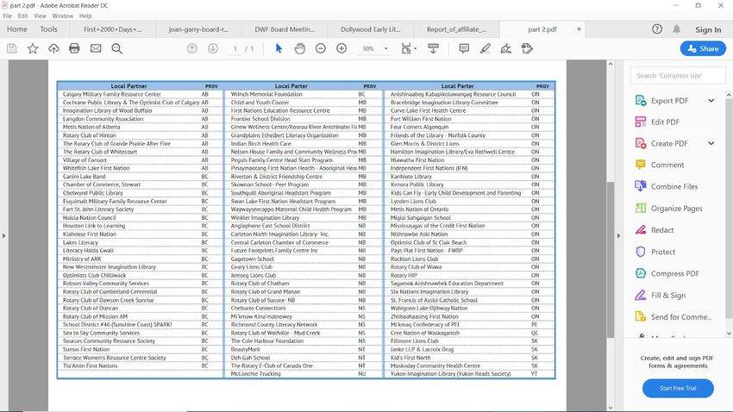Screen dimensions: 733x412
Task: Open the zoom level 90% dropdown
Action: 373,49
